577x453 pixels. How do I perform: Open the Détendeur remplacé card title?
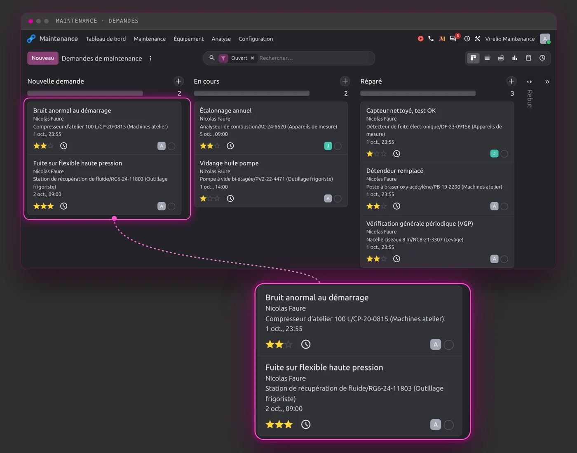395,170
